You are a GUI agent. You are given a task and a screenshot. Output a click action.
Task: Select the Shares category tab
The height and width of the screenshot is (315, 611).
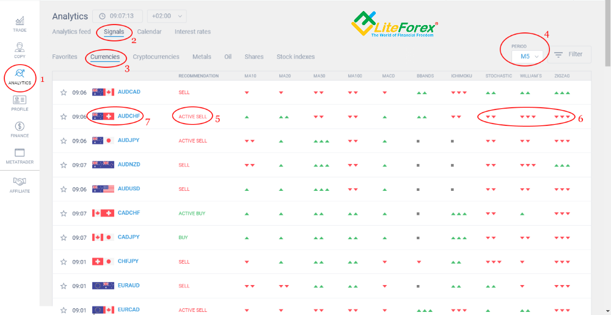[x=254, y=56]
